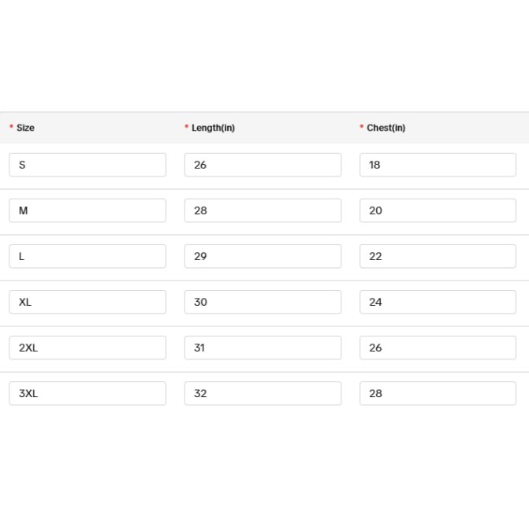Viewport: 529px width, 528px height.
Task: Focus the Length field showing 32
Action: (x=263, y=393)
